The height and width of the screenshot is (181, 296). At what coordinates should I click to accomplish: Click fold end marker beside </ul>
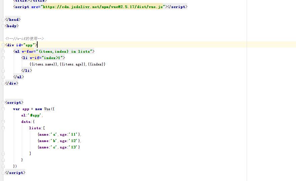click(x=3, y=77)
